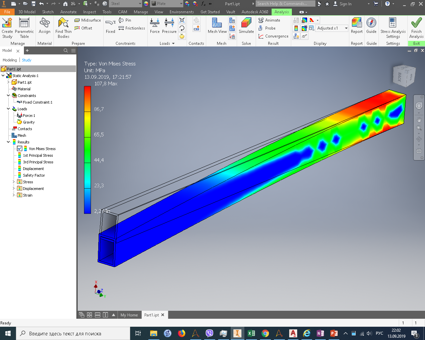Add a Frictionless constraint
425x340 pixels.
click(132, 28)
